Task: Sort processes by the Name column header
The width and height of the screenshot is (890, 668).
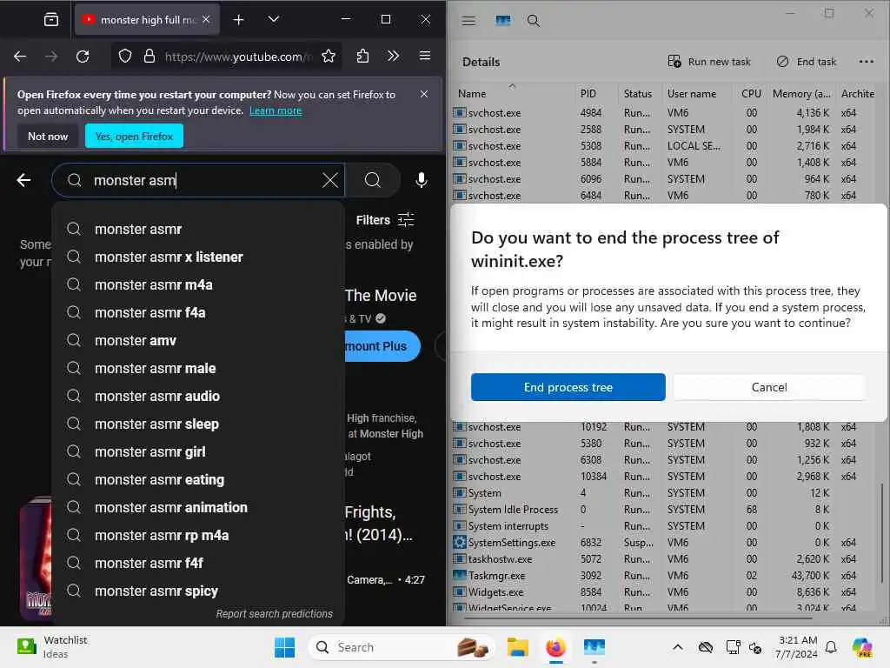Action: point(513,94)
